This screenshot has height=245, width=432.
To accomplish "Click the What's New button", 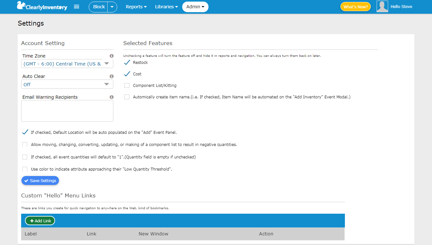I will [355, 7].
